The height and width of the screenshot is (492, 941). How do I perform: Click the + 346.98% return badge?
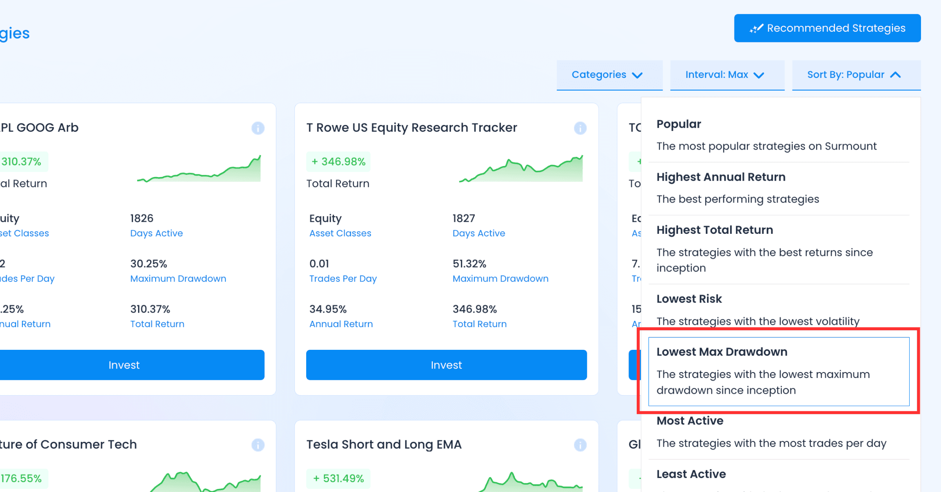338,162
